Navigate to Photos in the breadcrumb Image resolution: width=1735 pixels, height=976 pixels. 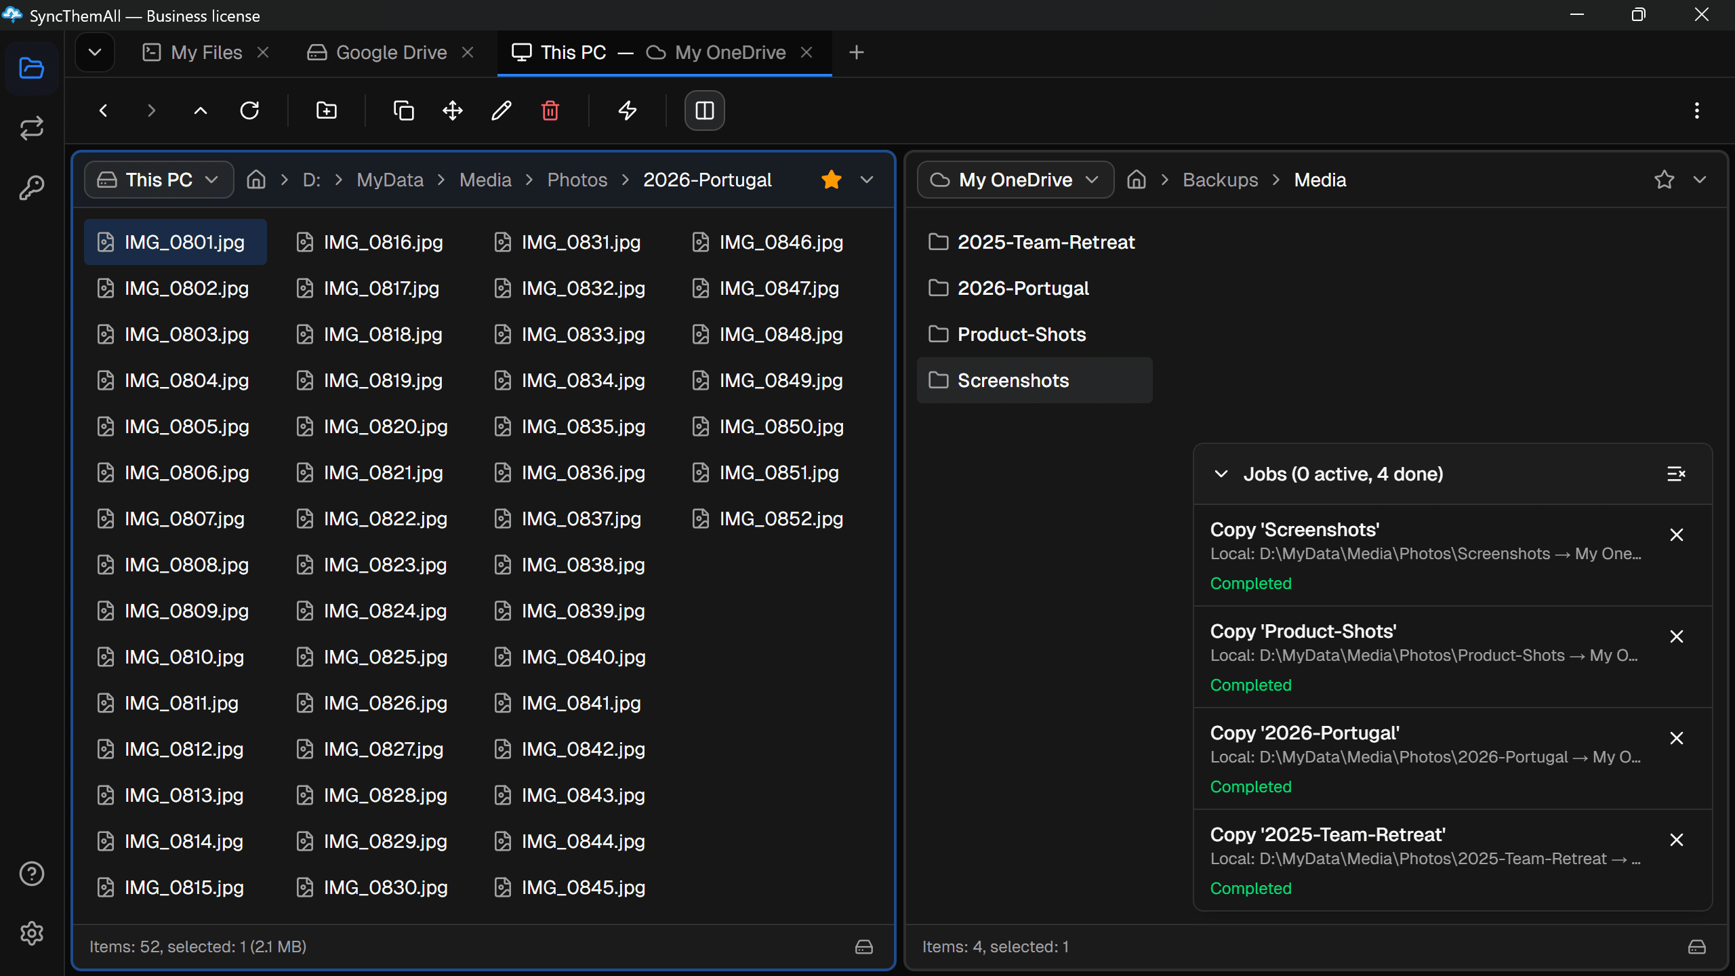[x=577, y=180]
